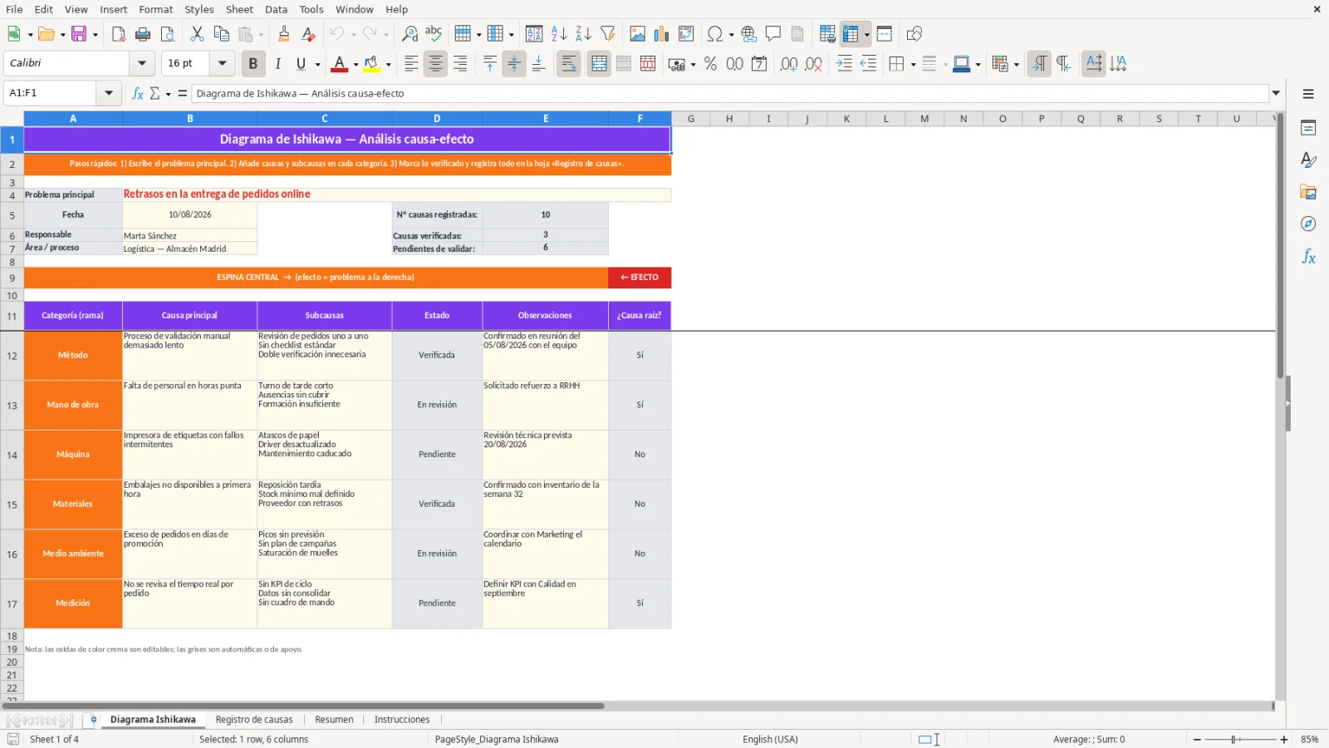Select the Cut scissors icon
Screen dimensions: 1329x748
tap(197, 34)
